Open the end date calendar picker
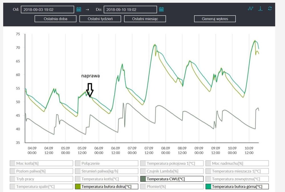The width and height of the screenshot is (285, 192). (161, 9)
